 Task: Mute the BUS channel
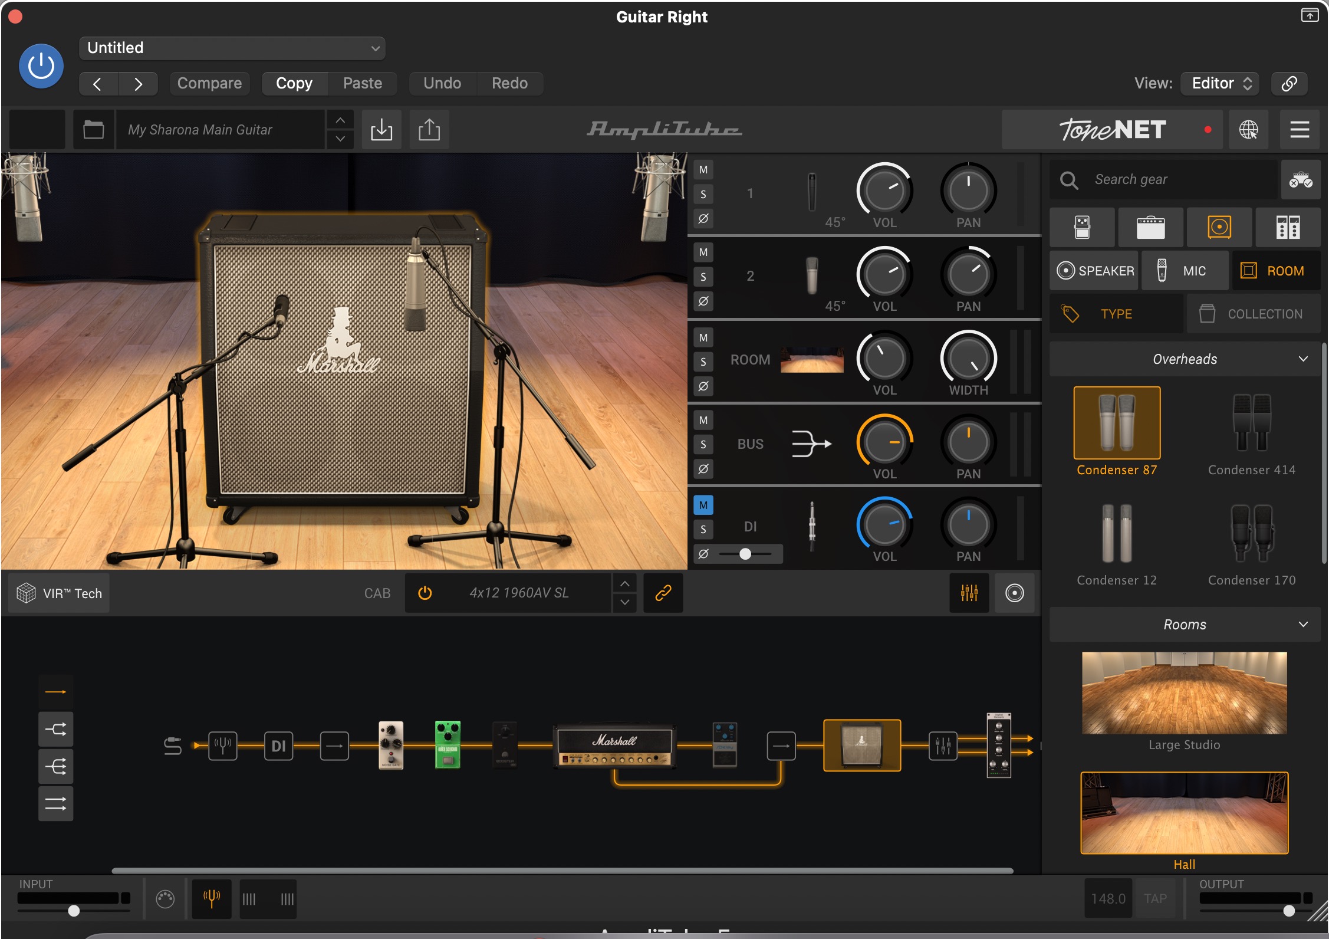tap(703, 420)
